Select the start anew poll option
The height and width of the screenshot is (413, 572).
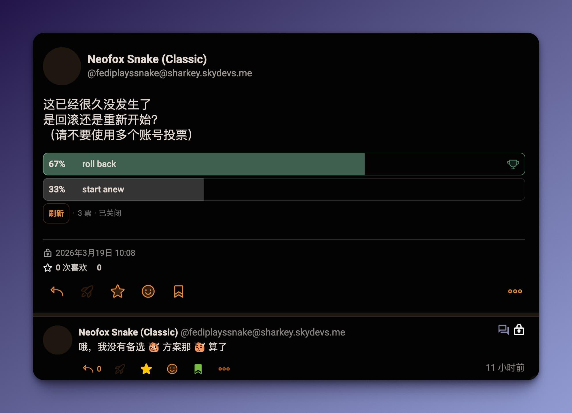[103, 190]
